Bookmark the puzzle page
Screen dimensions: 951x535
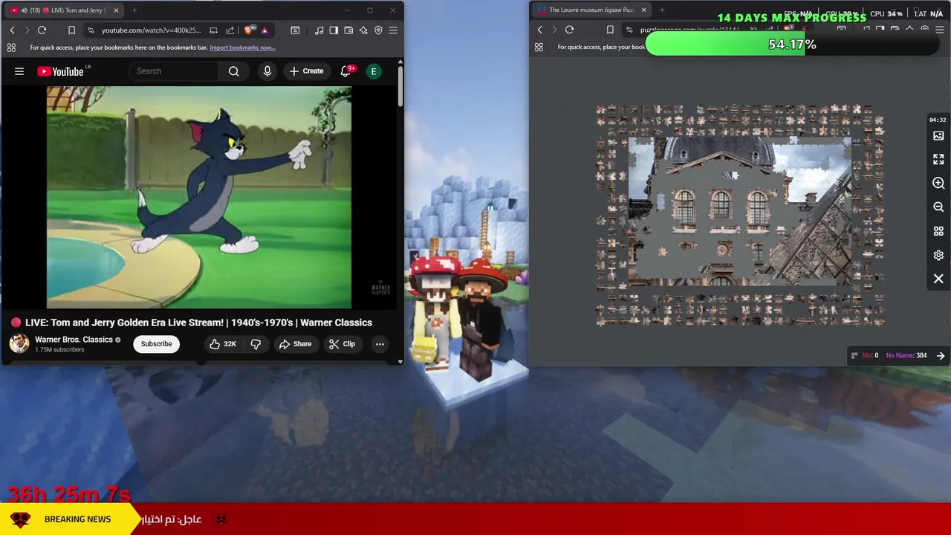610,30
